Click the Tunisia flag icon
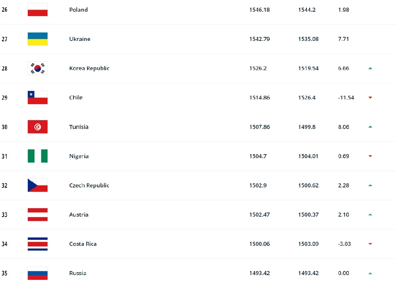This screenshot has width=396, height=282. (37, 127)
